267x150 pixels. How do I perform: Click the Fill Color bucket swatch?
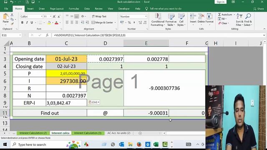[49, 22]
